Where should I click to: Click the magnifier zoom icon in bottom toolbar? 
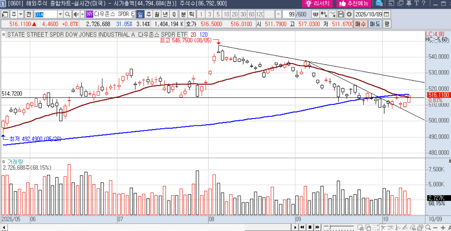pyautogui.click(x=427, y=227)
